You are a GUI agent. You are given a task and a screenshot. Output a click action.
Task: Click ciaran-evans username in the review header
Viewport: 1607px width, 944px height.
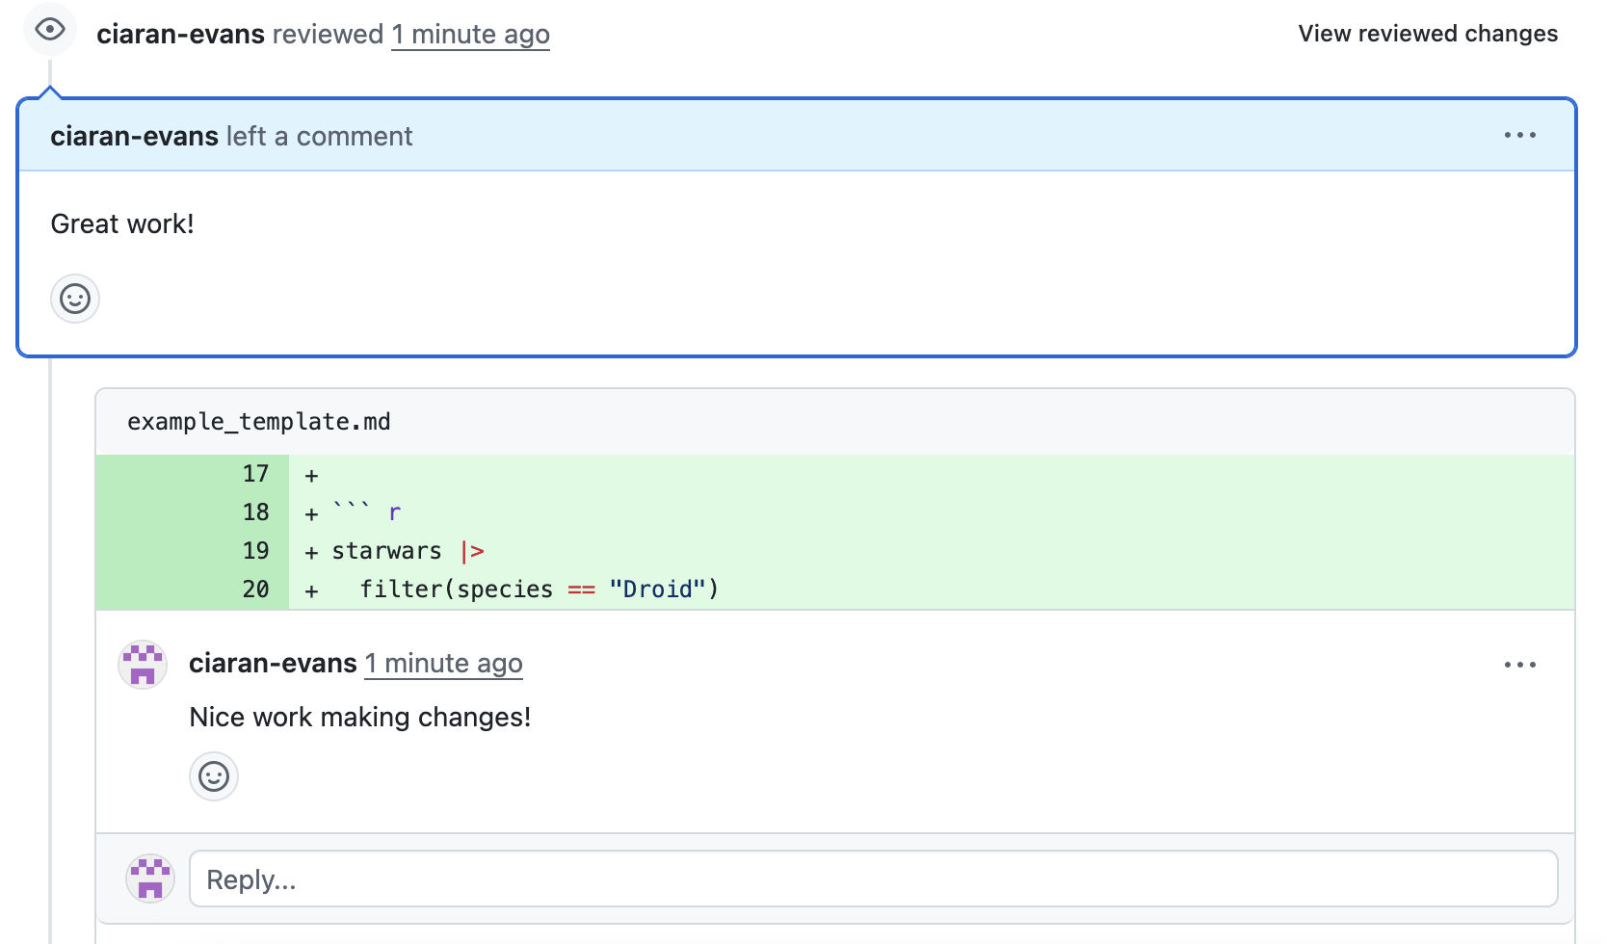pyautogui.click(x=180, y=34)
